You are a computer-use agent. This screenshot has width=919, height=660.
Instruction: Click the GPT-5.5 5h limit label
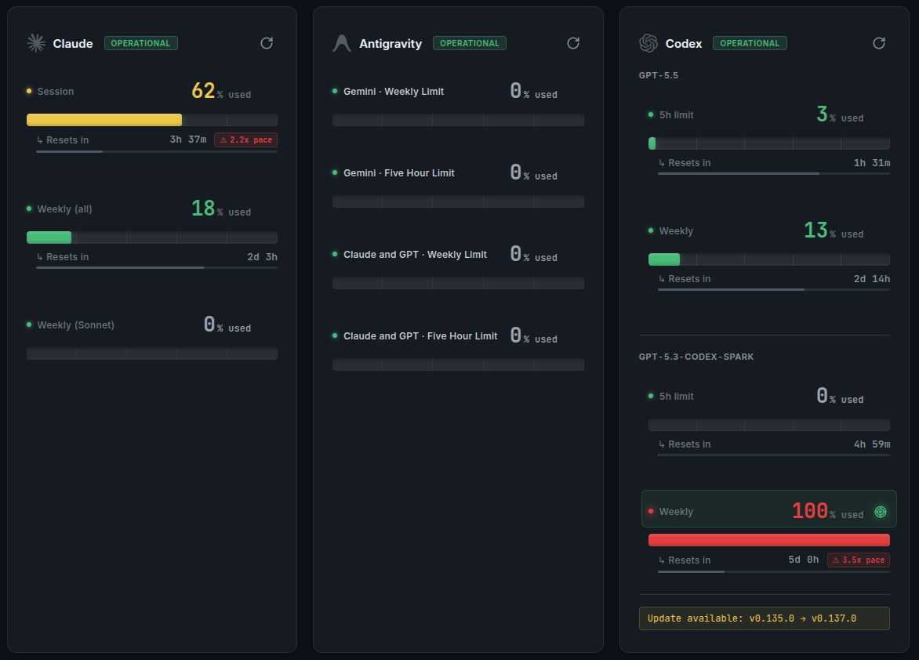[677, 115]
